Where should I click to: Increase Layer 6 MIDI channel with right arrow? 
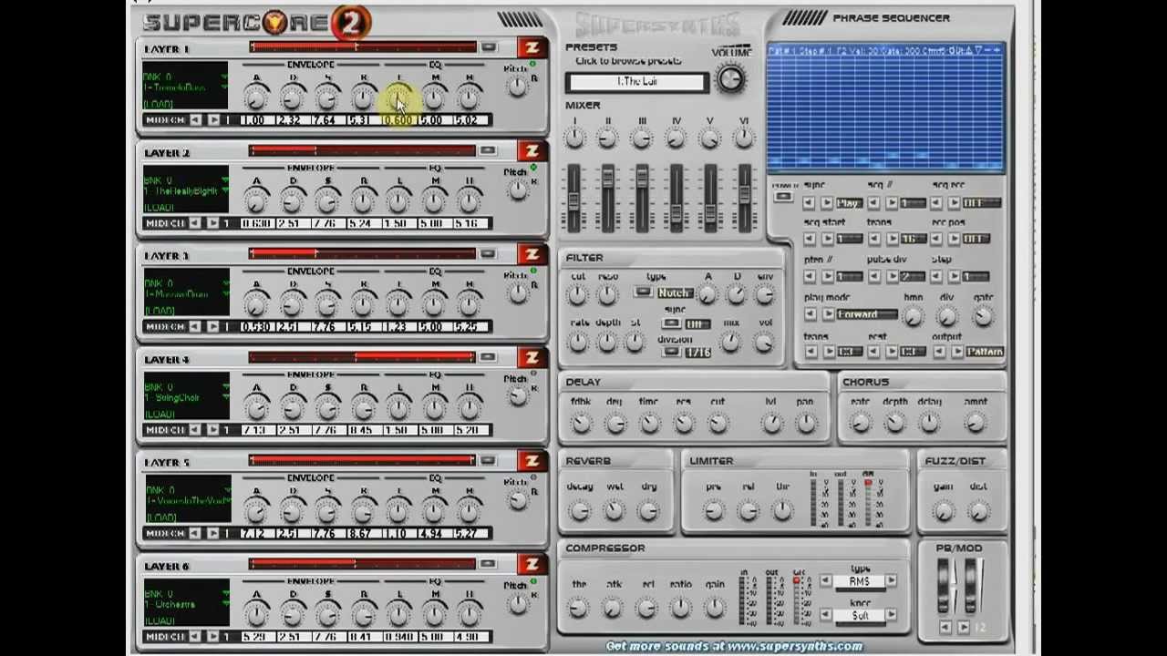coord(213,636)
